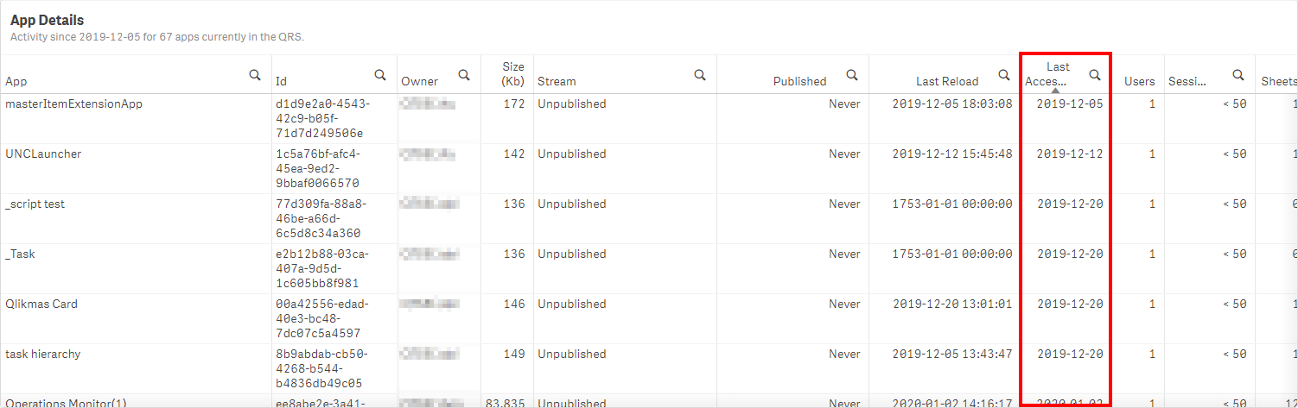Viewport: 1298px width, 408px height.
Task: Open search on Last Accessed column
Action: pyautogui.click(x=1095, y=75)
